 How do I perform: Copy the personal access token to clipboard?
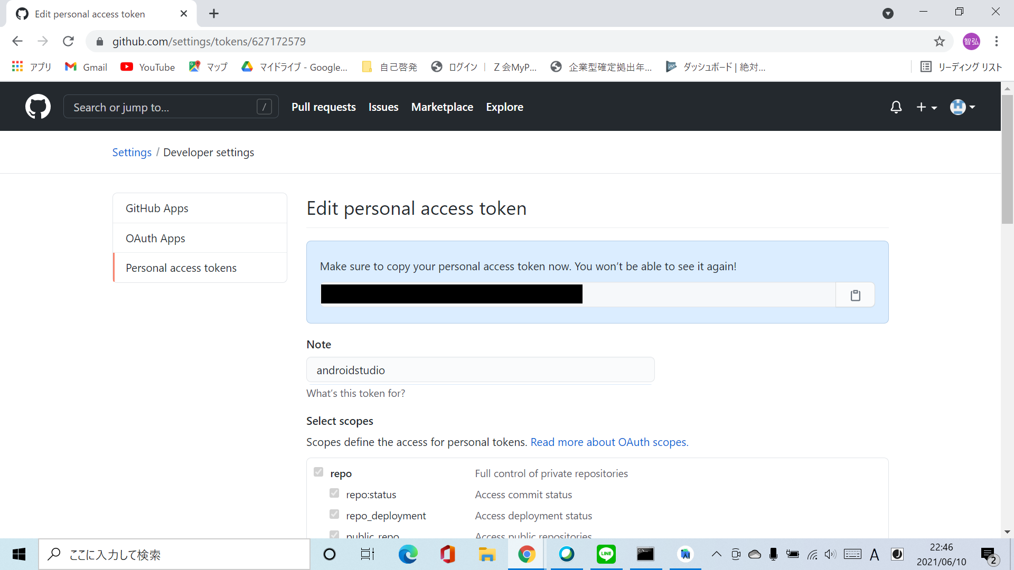click(x=855, y=295)
